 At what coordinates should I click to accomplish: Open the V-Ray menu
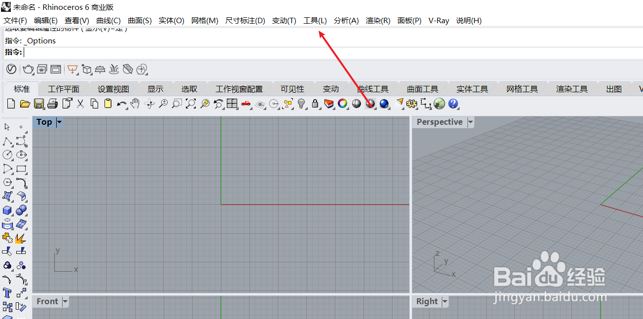pos(439,21)
